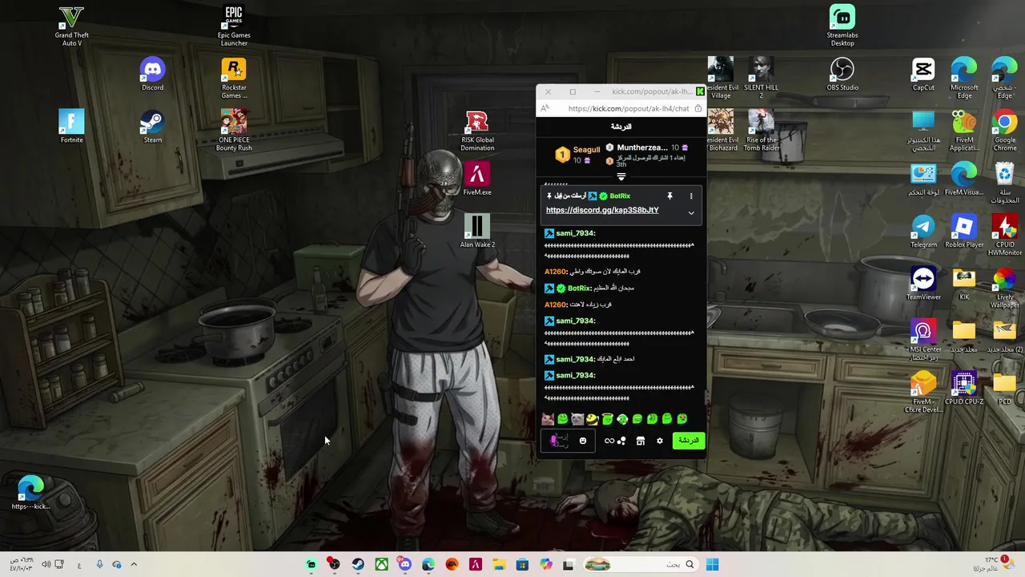Open the pinned message three-dot menu
The image size is (1025, 577).
click(x=691, y=196)
